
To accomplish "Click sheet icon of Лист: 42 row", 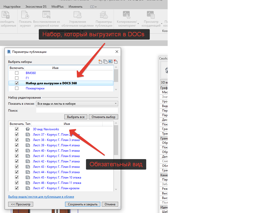I will tap(28, 161).
